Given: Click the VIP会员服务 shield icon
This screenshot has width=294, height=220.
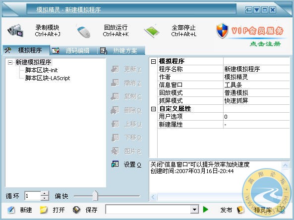Looking at the screenshot, I should click(222, 31).
